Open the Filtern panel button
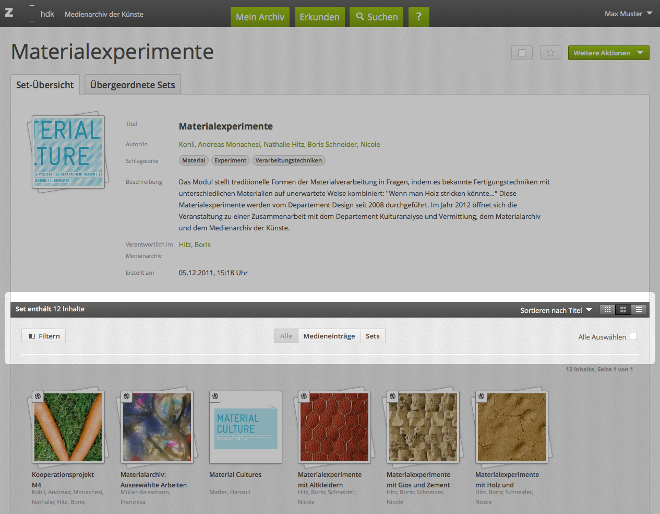Screen dimensions: 660x514 coord(44,336)
